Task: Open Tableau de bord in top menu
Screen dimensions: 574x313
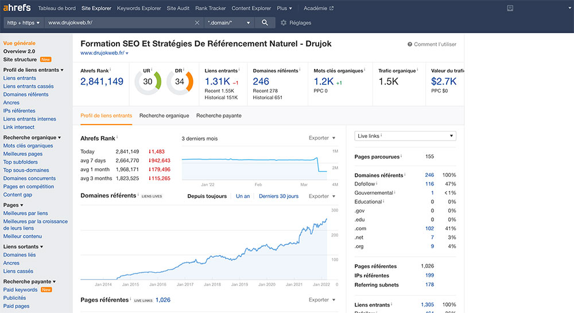Action: click(57, 8)
